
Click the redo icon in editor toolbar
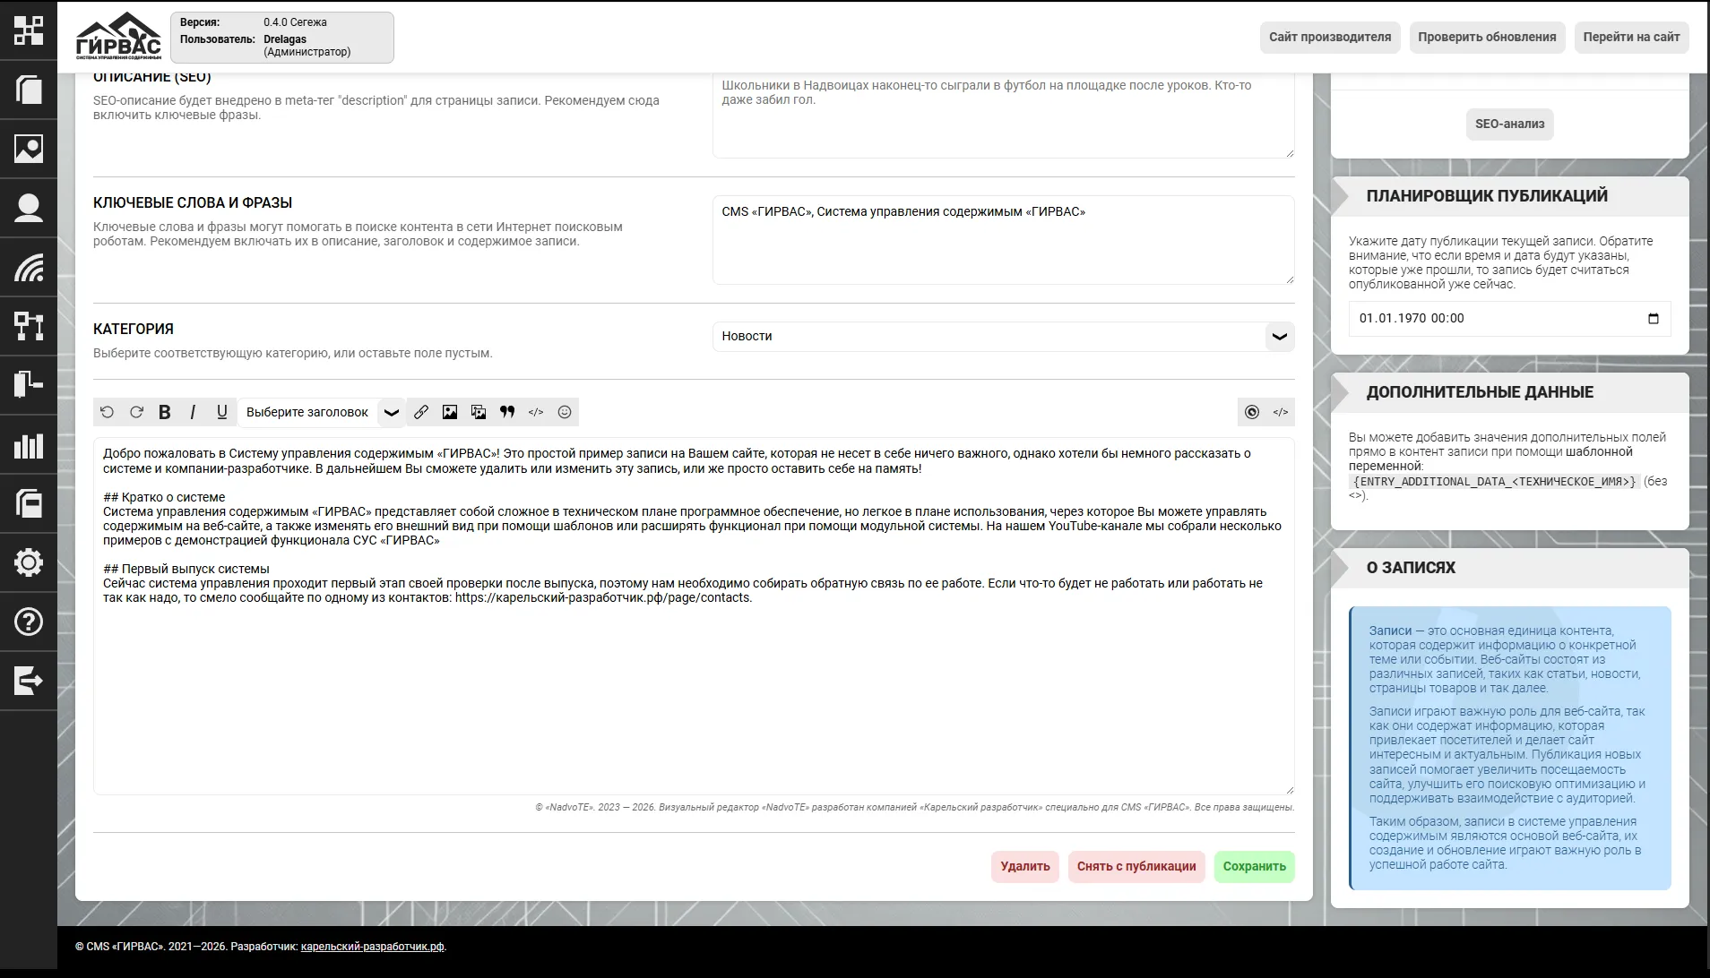click(136, 412)
